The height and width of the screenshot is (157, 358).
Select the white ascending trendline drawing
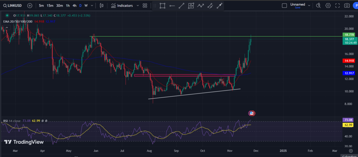pos(194,94)
